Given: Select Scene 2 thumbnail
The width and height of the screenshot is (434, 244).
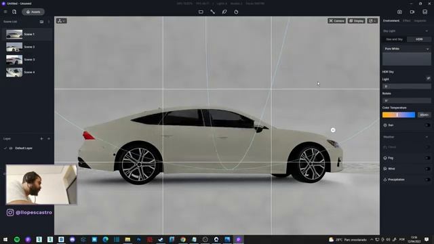Looking at the screenshot, I should [x=14, y=47].
